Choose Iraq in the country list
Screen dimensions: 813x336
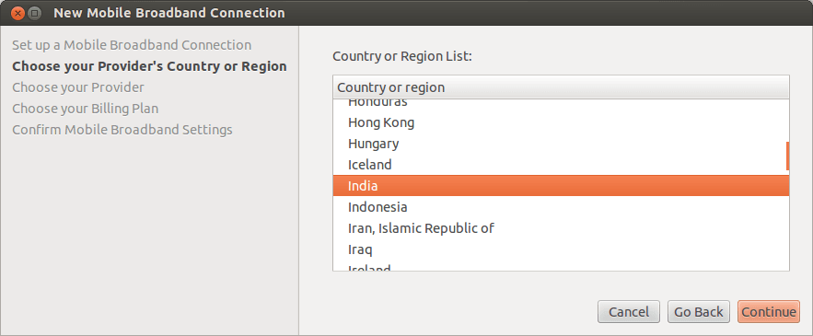tap(561, 249)
